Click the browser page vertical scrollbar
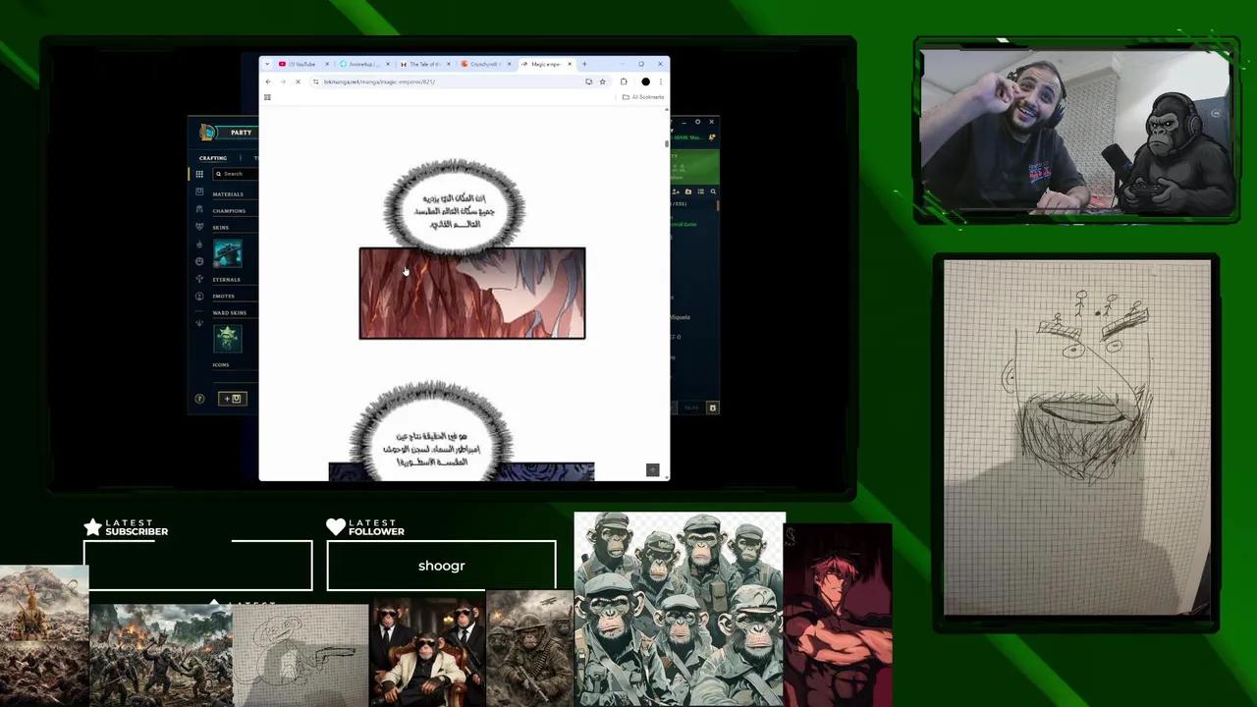 point(667,142)
